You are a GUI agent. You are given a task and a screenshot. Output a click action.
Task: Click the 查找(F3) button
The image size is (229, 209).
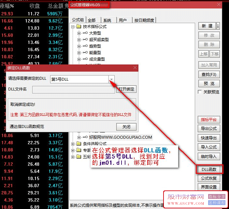(209, 75)
